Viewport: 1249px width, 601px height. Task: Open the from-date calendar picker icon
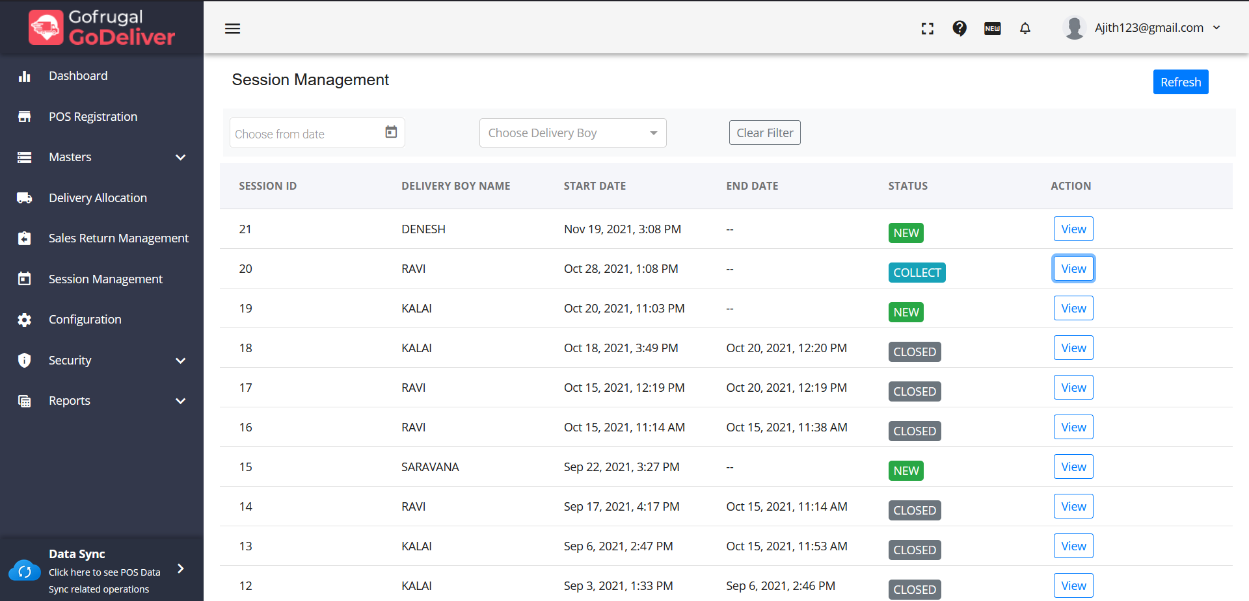click(391, 132)
